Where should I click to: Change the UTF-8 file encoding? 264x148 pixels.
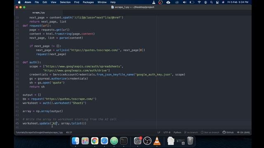pyautogui.click(x=167, y=132)
